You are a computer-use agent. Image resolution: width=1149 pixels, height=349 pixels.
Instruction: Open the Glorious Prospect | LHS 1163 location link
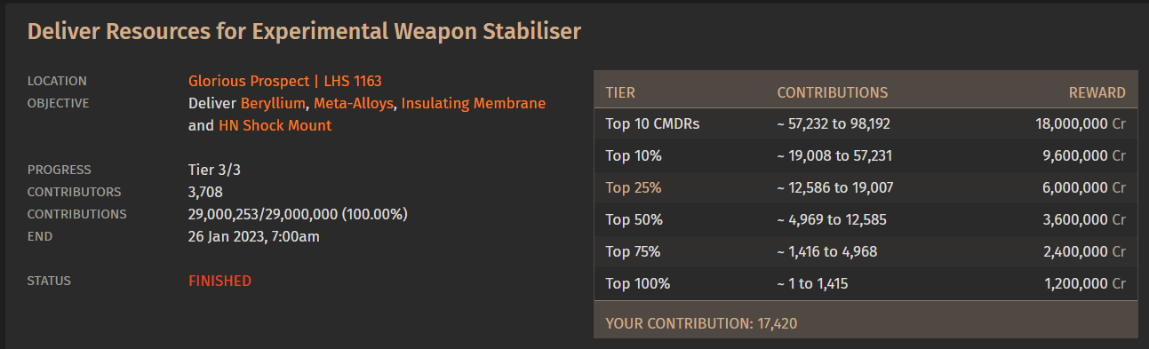point(285,81)
